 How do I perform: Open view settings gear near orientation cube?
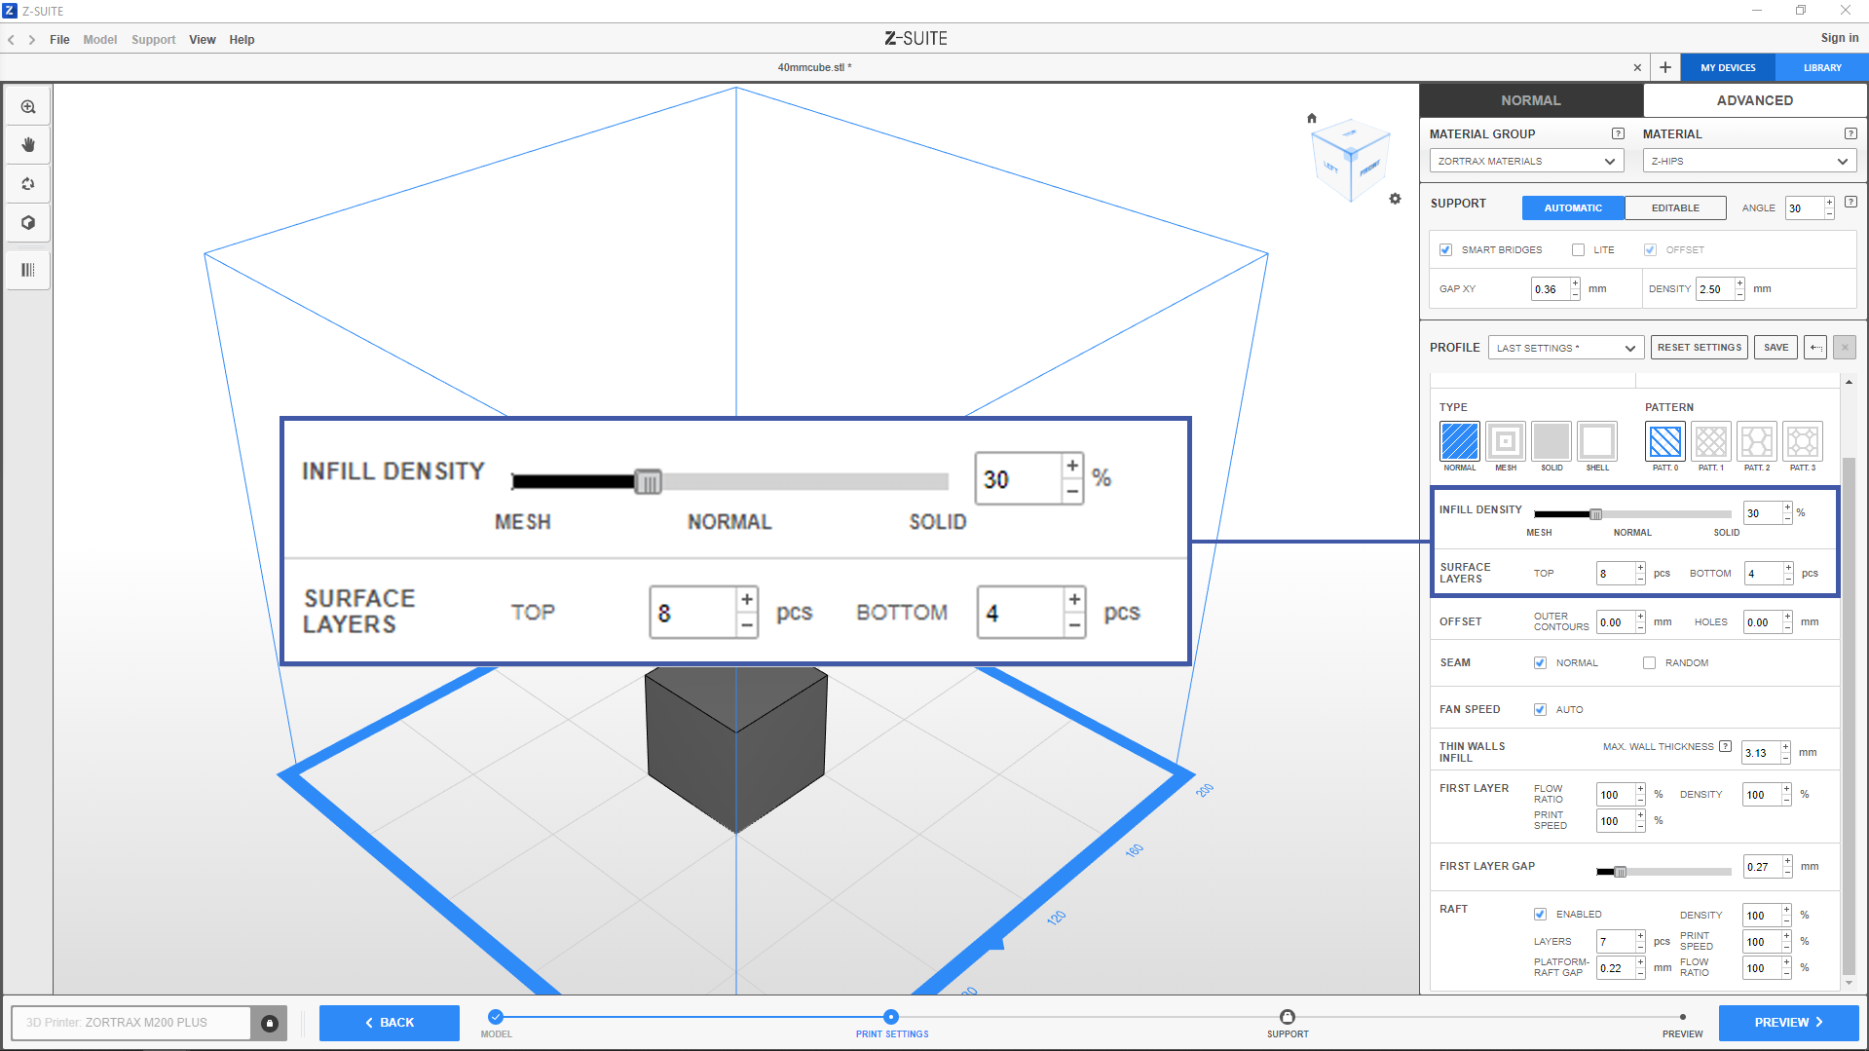[1395, 199]
